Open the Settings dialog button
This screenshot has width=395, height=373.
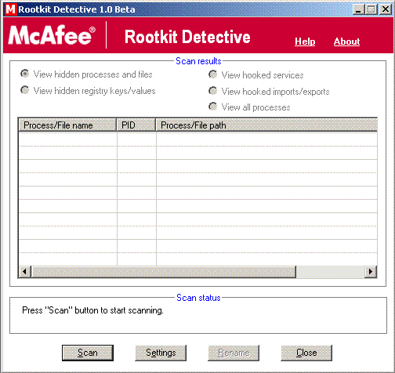point(161,353)
